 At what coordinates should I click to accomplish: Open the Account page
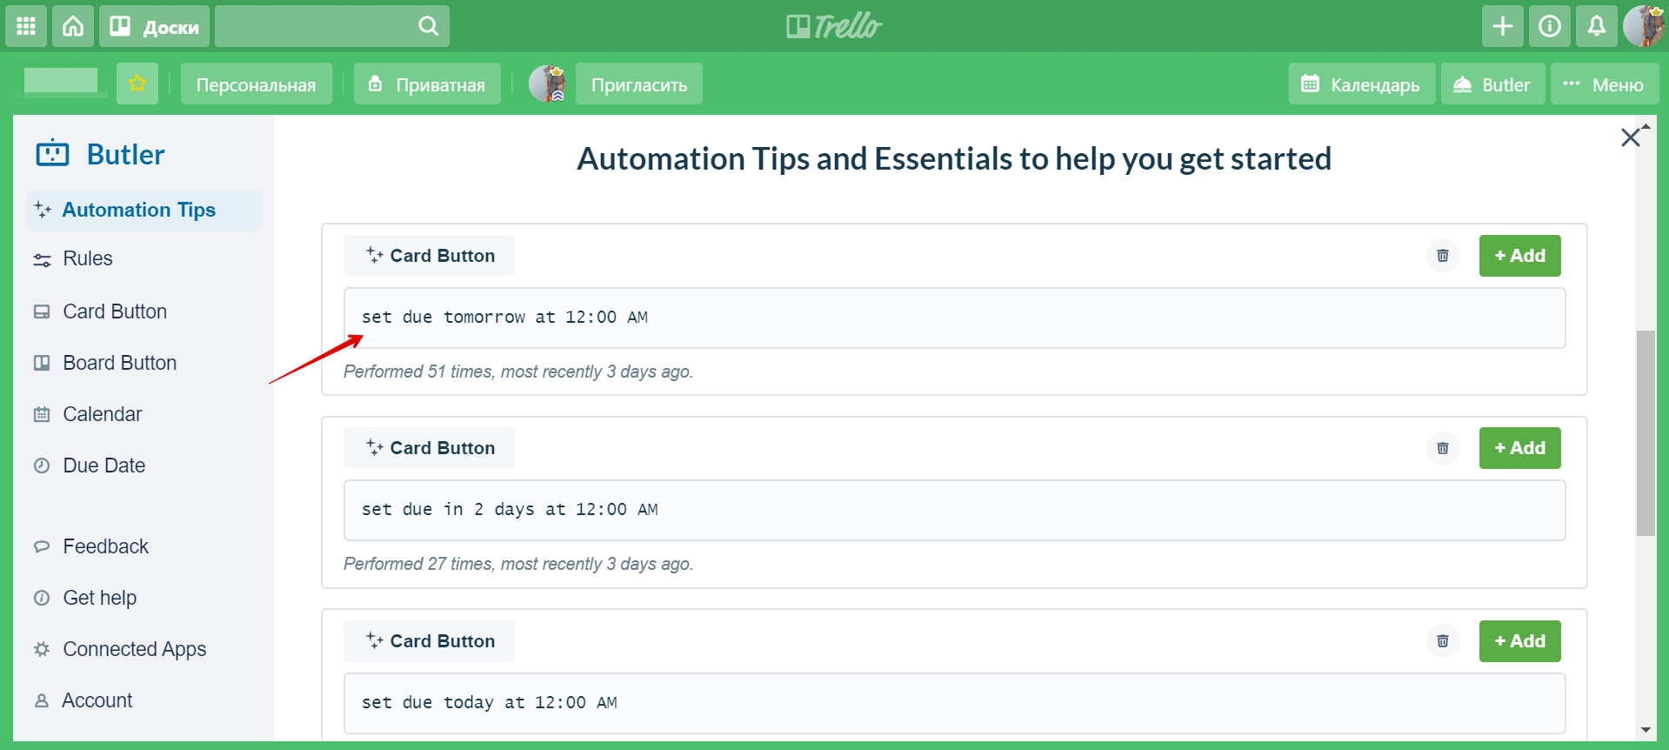point(97,700)
